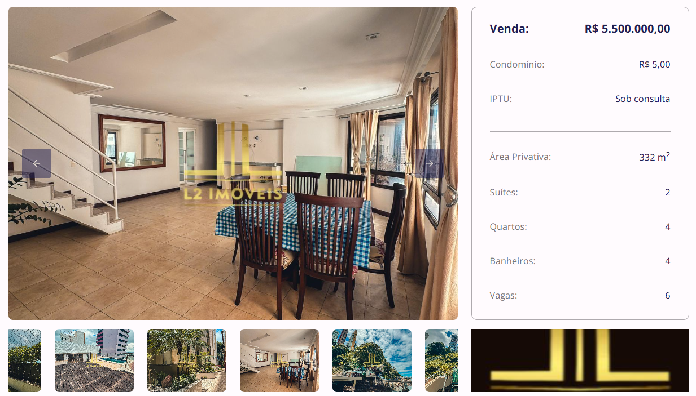Select the dining room thumbnail
The height and width of the screenshot is (396, 696).
(x=279, y=361)
